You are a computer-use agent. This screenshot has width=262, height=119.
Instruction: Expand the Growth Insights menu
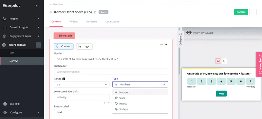(38, 27)
